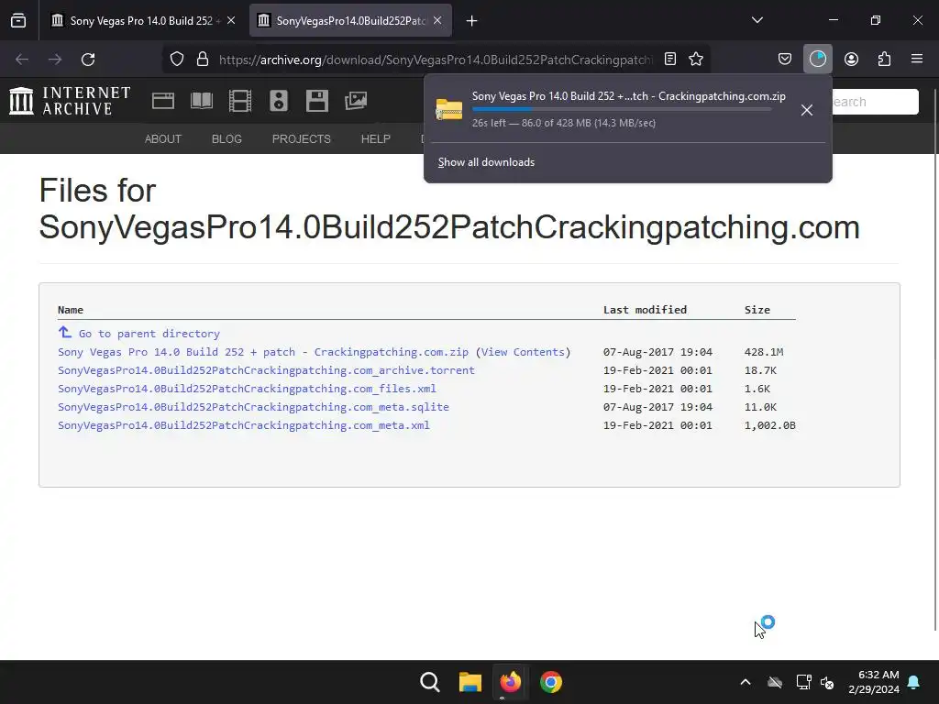Click the Internet Archive search box
This screenshot has width=939, height=704.
click(874, 102)
